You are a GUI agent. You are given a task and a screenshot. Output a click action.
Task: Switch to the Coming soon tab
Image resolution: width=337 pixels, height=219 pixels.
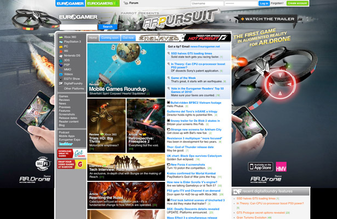(x=110, y=38)
